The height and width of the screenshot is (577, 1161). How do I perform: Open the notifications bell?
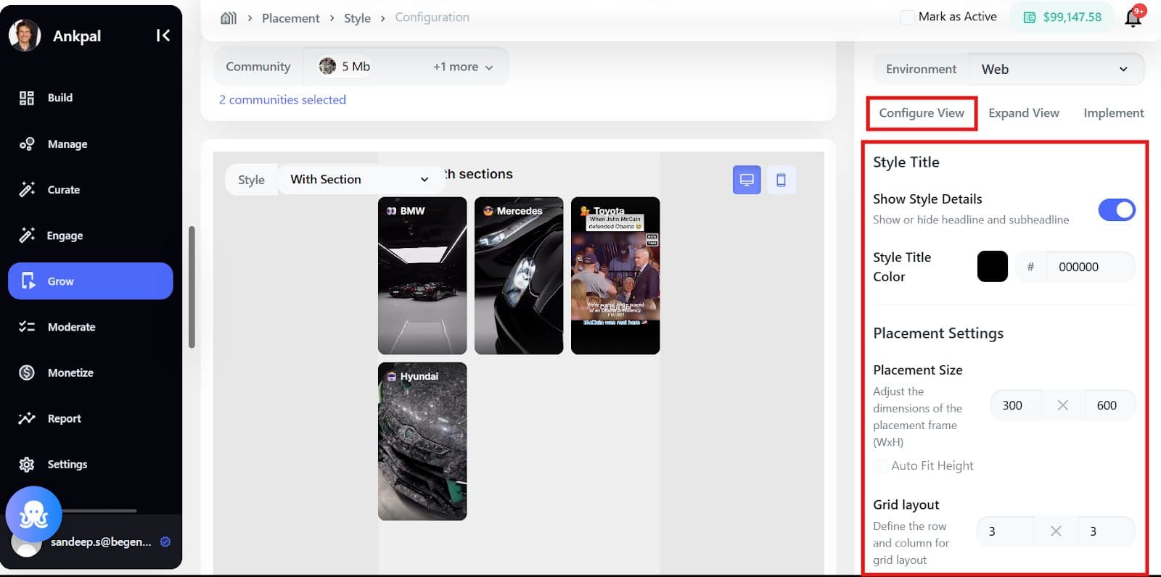(1133, 17)
